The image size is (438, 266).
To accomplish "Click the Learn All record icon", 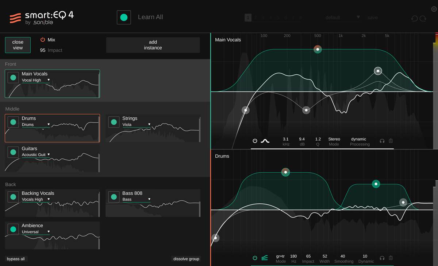I will pyautogui.click(x=124, y=17).
